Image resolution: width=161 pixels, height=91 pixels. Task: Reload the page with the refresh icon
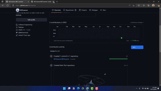[8, 5]
